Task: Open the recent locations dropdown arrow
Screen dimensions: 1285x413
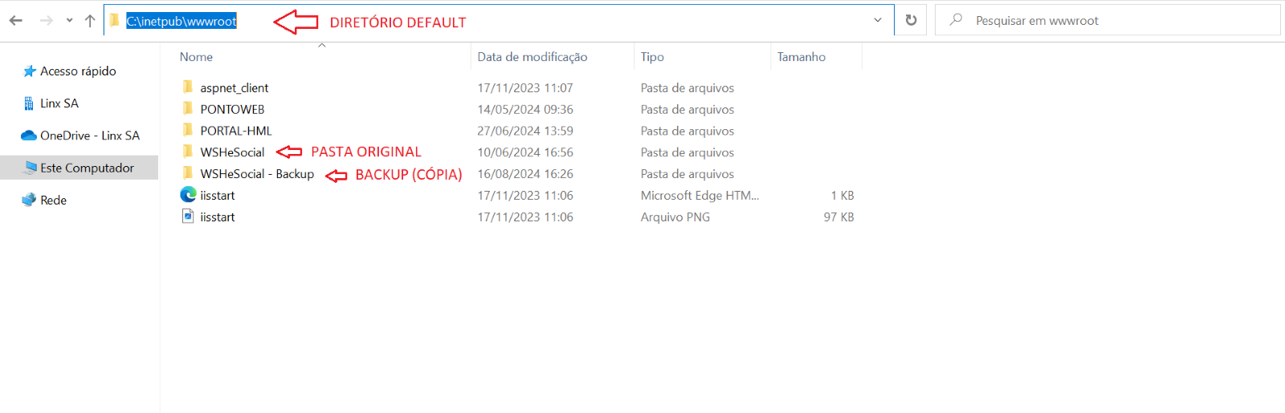Action: pyautogui.click(x=69, y=21)
